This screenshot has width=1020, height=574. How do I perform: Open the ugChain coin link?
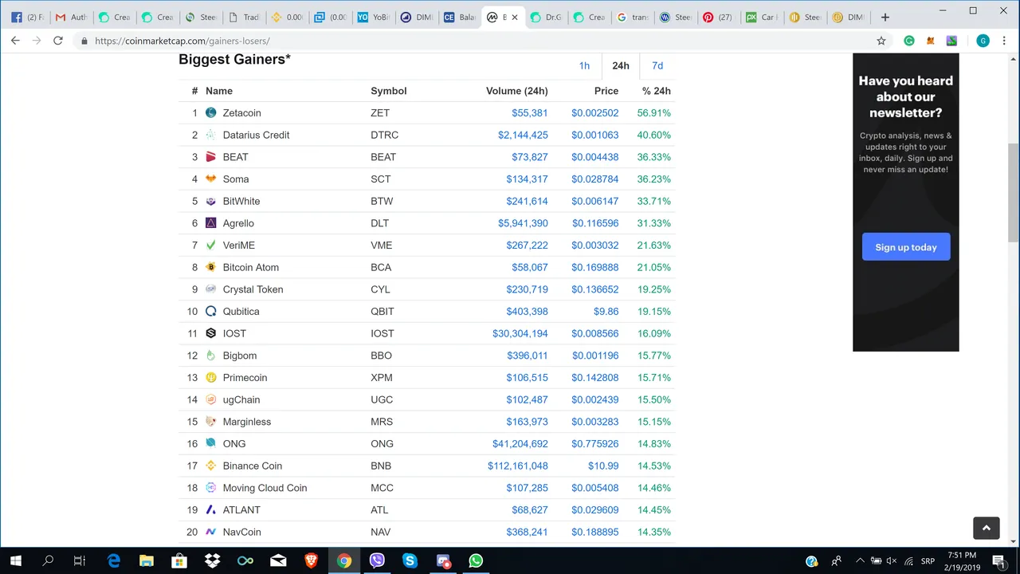[241, 399]
